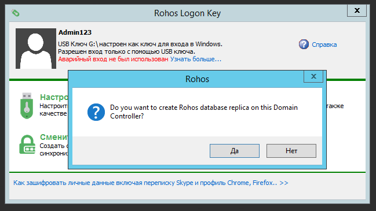Image resolution: width=376 pixels, height=211 pixels.
Task: Open the link about encrypting Skype data
Action: pyautogui.click(x=151, y=183)
